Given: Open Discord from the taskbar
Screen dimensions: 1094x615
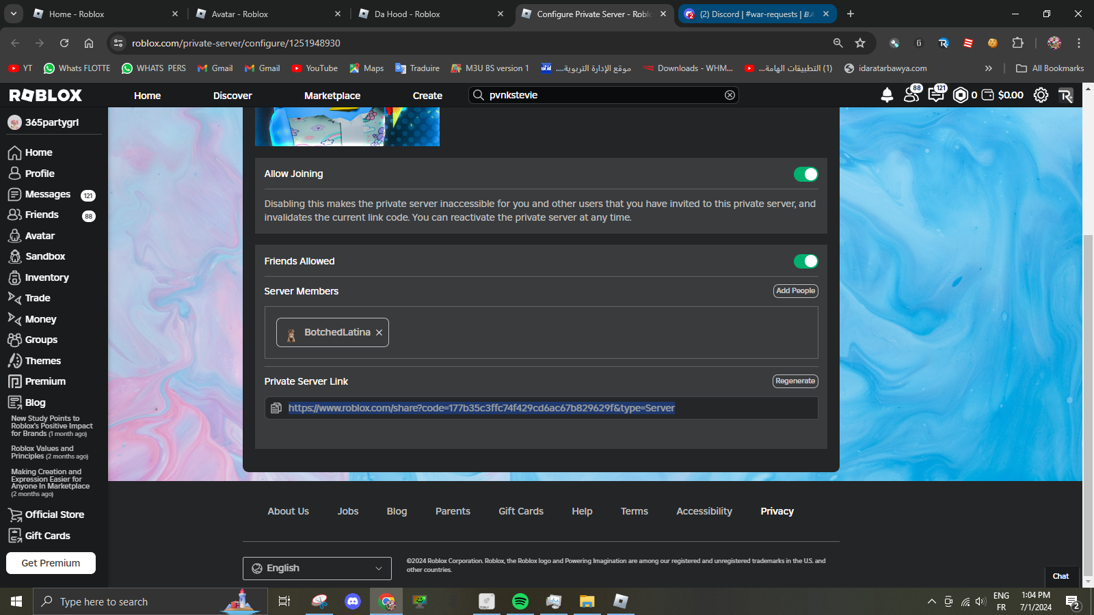Looking at the screenshot, I should (353, 601).
